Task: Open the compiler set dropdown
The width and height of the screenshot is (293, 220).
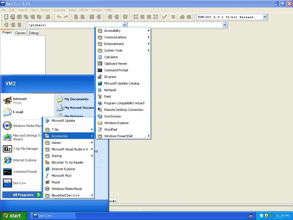Action: (x=265, y=17)
